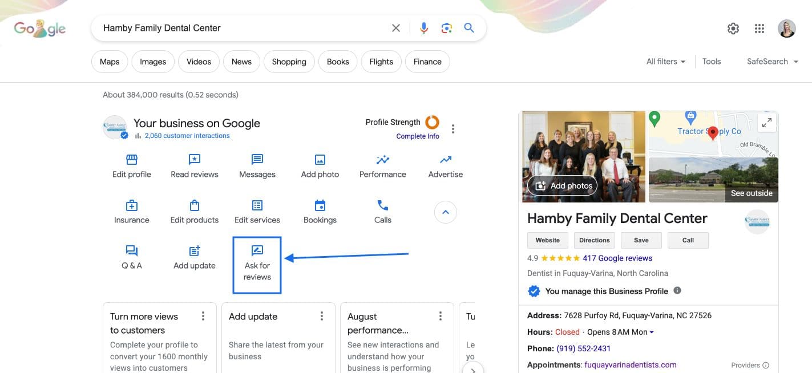The width and height of the screenshot is (812, 373).
Task: Open 417 Google reviews link
Action: click(x=617, y=258)
